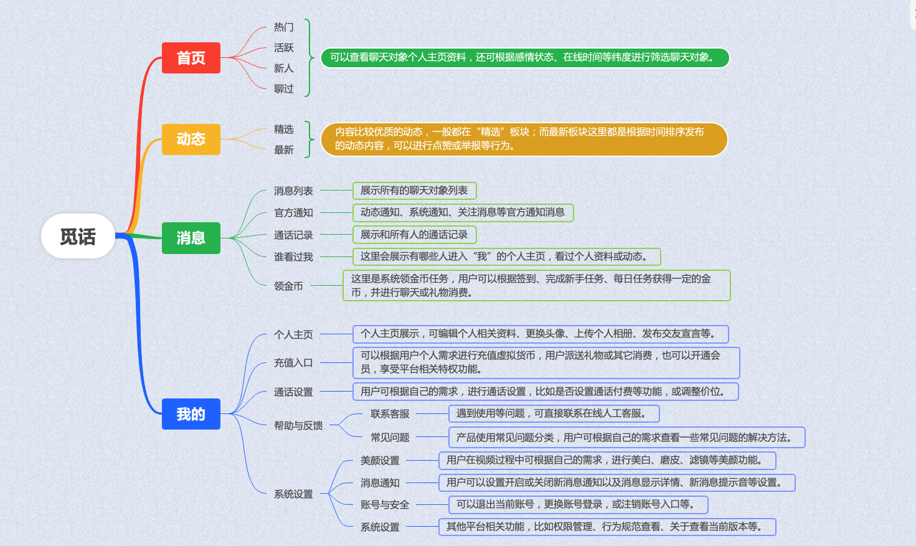Select the note 展示和所有人的通话记录
Viewport: 916px width, 546px height.
pos(414,235)
